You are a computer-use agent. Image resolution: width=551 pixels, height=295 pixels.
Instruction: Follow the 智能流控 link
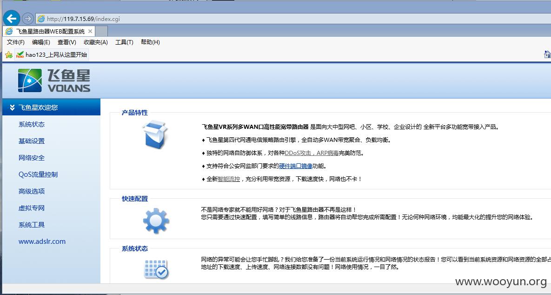point(229,179)
